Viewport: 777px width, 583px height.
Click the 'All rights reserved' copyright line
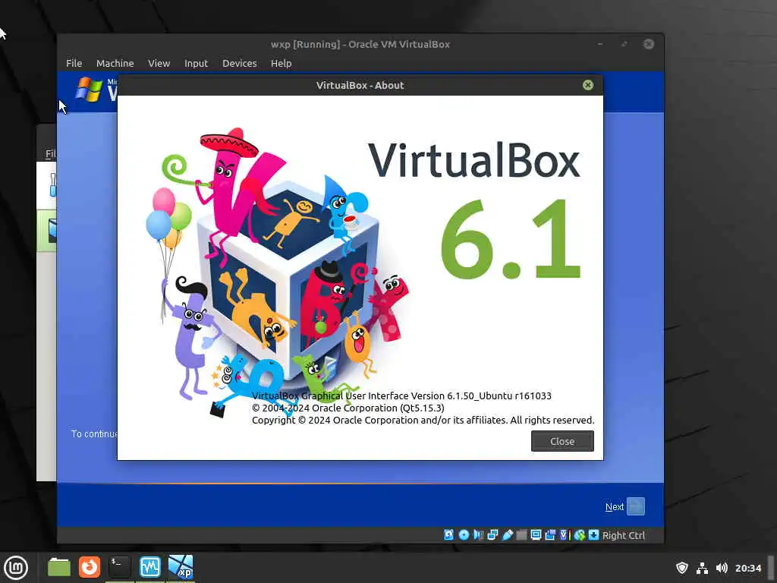[x=423, y=421]
